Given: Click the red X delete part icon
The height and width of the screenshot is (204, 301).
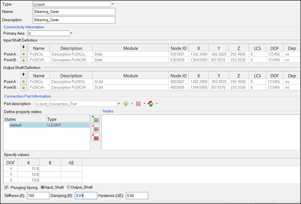Looking at the screenshot, I should pyautogui.click(x=138, y=104).
